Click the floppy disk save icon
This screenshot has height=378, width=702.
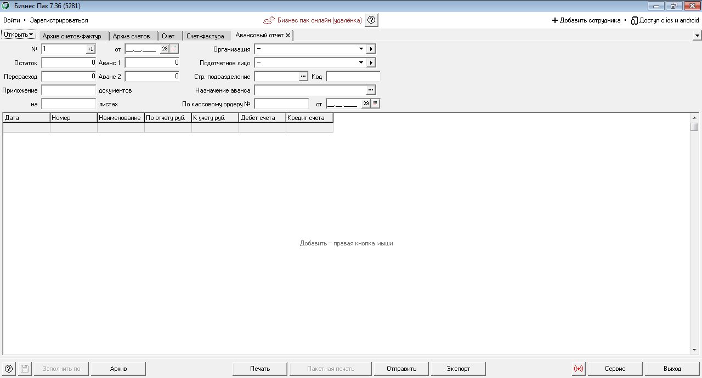25,369
